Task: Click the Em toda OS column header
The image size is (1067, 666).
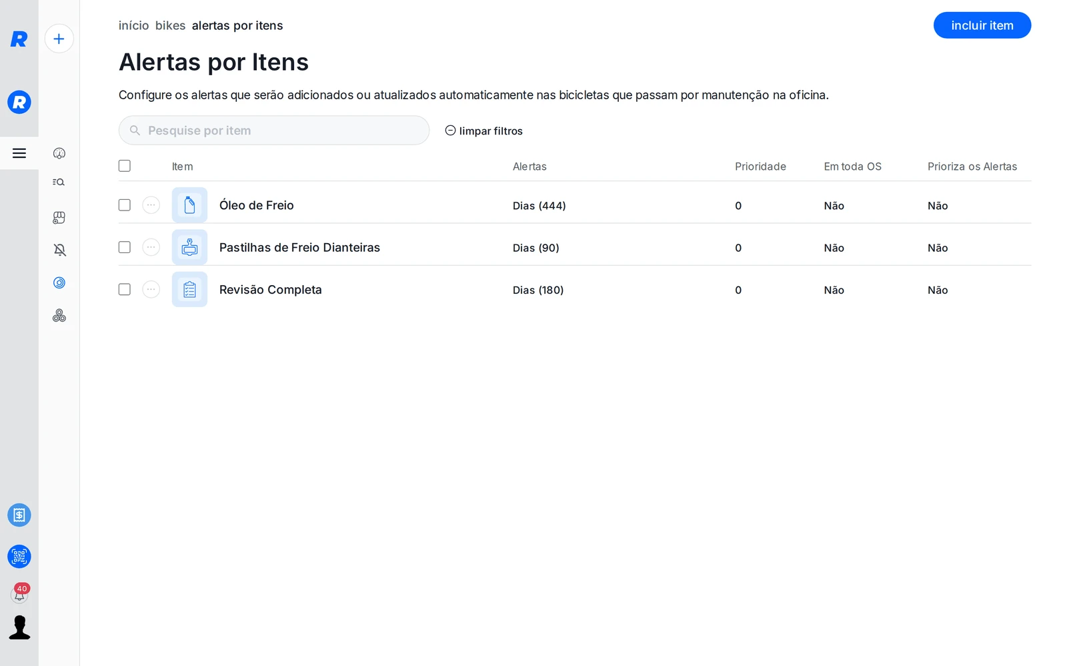Action: click(x=852, y=166)
